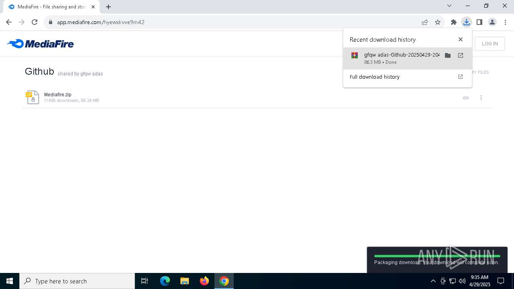
Task: Open Chrome extensions puzzle icon
Action: pos(454,22)
